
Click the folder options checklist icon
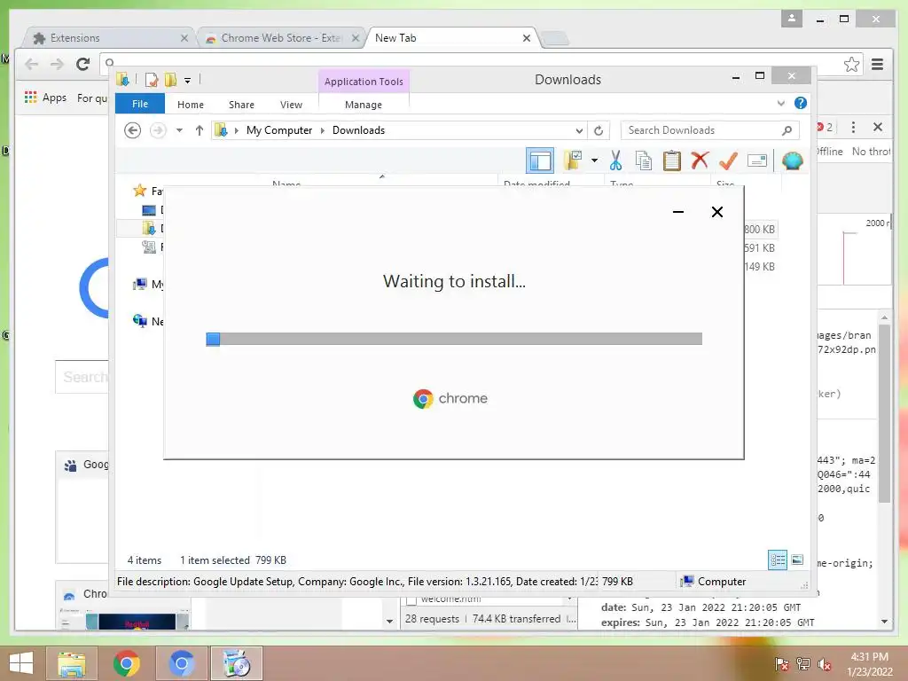[572, 160]
